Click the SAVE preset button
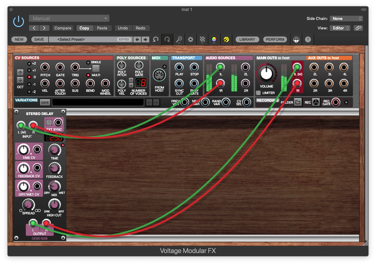 point(39,40)
